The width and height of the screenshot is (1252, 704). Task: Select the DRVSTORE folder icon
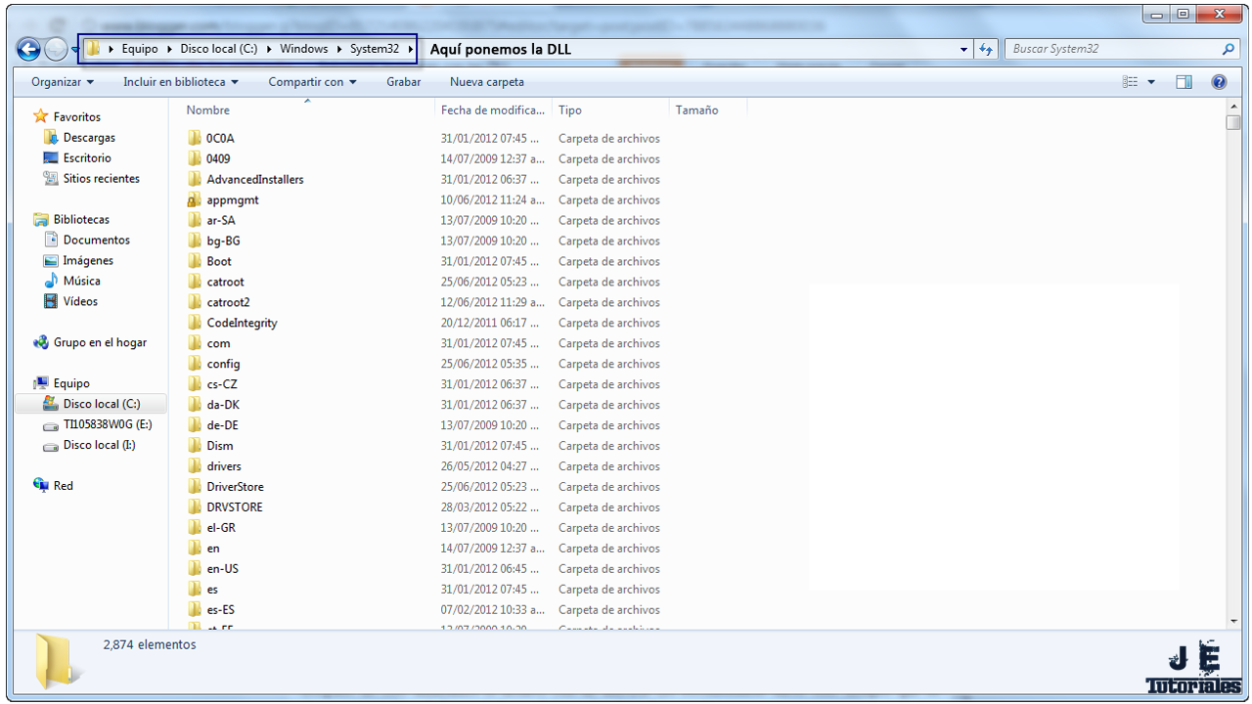tap(194, 506)
